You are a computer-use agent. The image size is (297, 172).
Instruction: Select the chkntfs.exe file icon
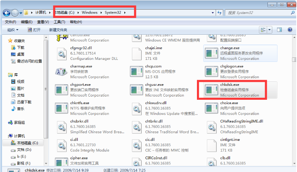tap(61, 108)
